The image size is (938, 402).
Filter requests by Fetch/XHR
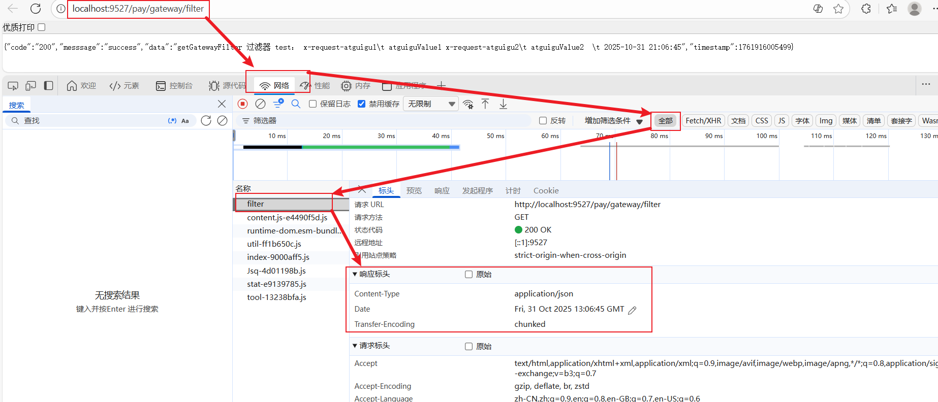703,120
